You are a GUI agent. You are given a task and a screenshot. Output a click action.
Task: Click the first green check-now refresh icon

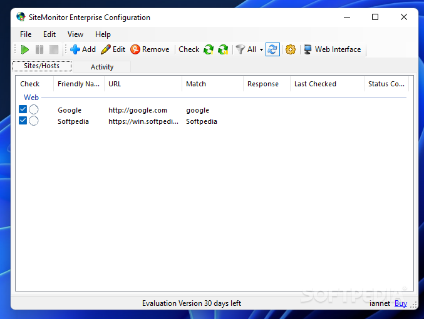[209, 49]
